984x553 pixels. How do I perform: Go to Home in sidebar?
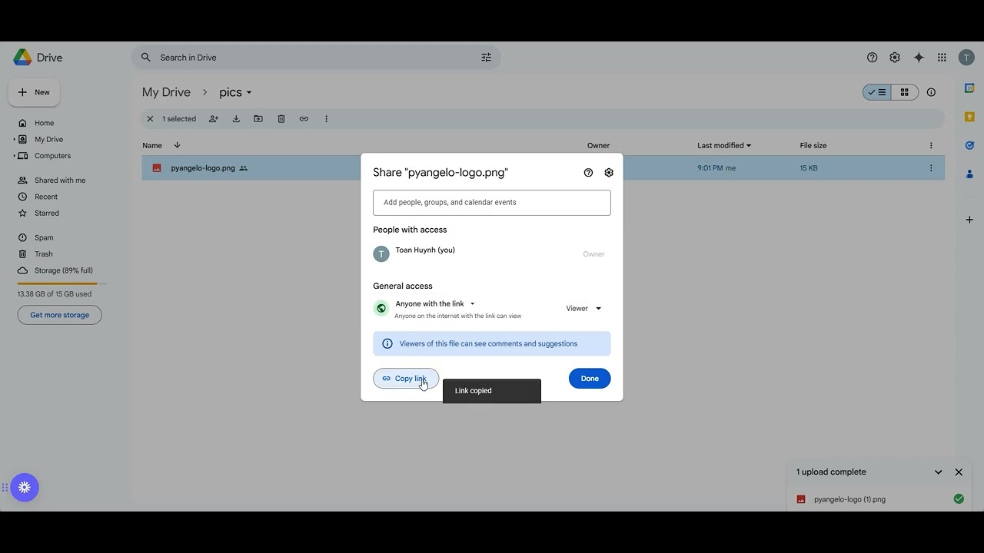coord(44,123)
